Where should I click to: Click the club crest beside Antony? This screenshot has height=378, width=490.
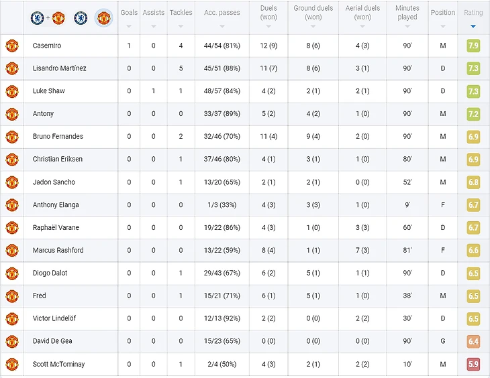(x=11, y=114)
